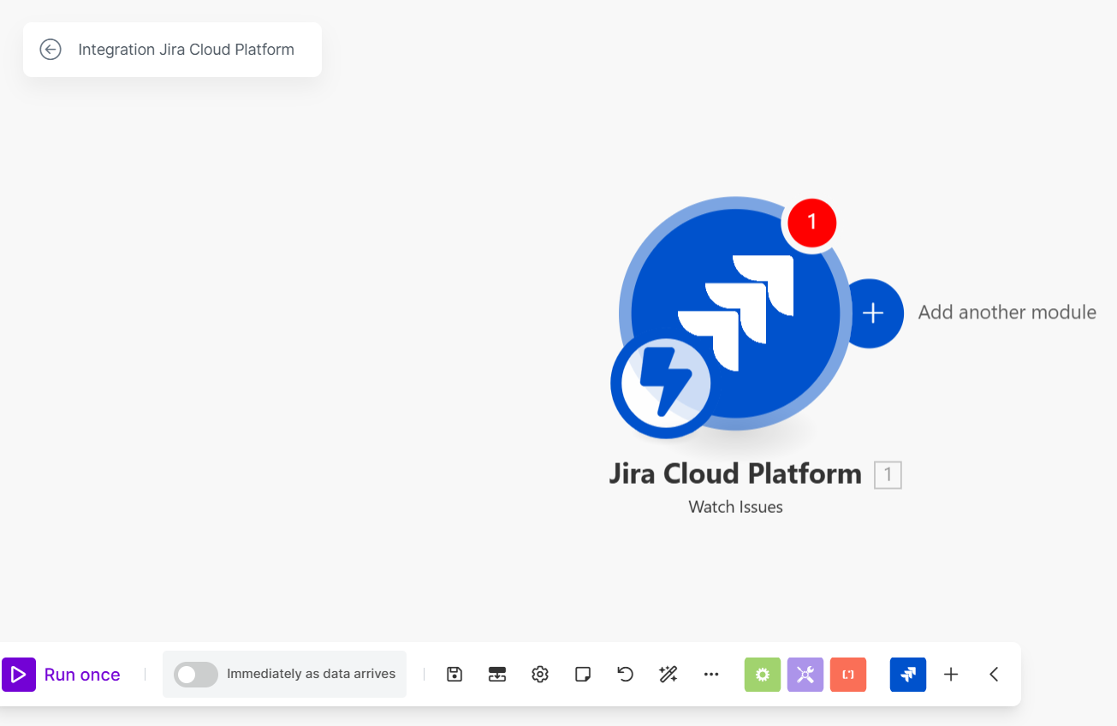Click the back arrow icon
Screen dimensions: 1117x726
51,50
